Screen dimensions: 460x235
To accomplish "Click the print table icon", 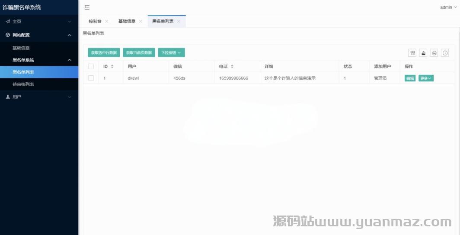I will point(434,53).
